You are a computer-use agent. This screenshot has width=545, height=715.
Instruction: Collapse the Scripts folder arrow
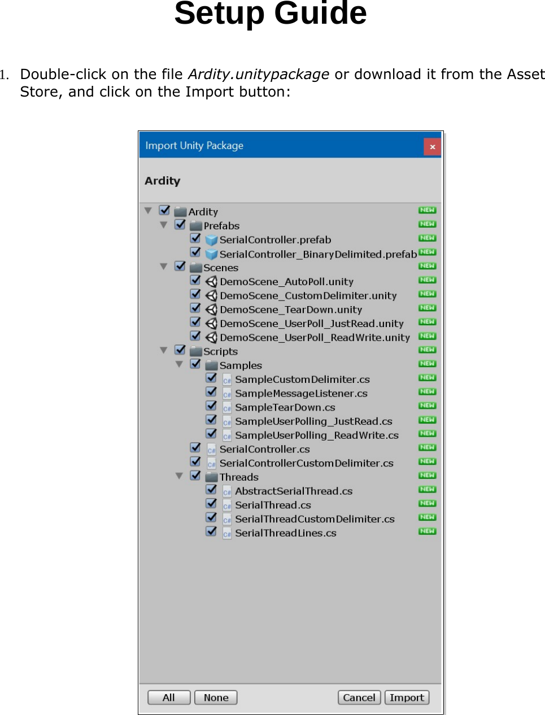point(163,351)
